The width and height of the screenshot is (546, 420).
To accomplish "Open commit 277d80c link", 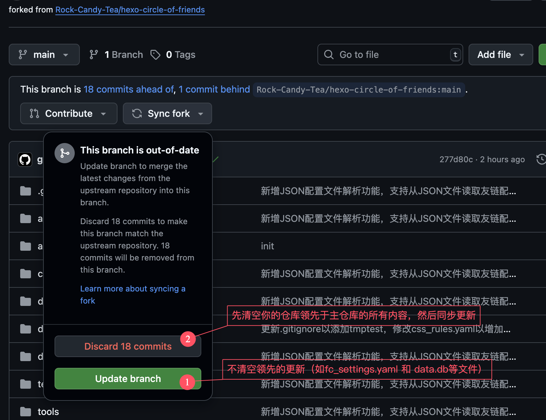I will [456, 160].
